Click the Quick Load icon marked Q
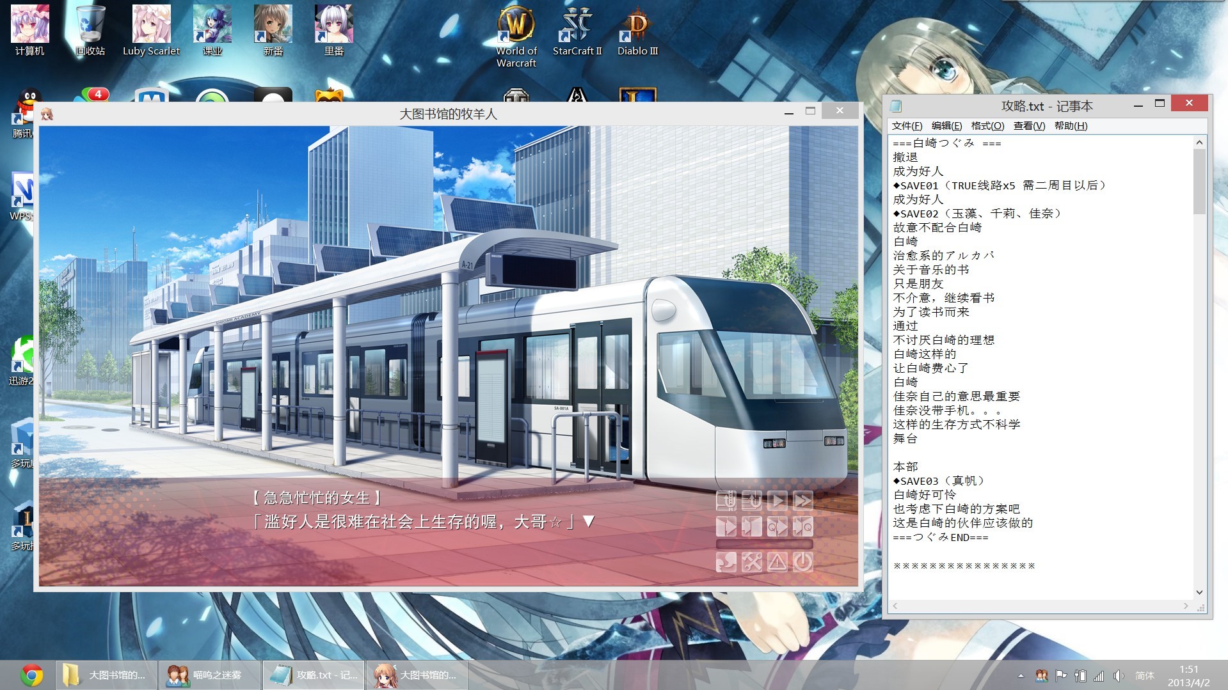Screen dimensions: 1228x690 pyautogui.click(x=803, y=526)
